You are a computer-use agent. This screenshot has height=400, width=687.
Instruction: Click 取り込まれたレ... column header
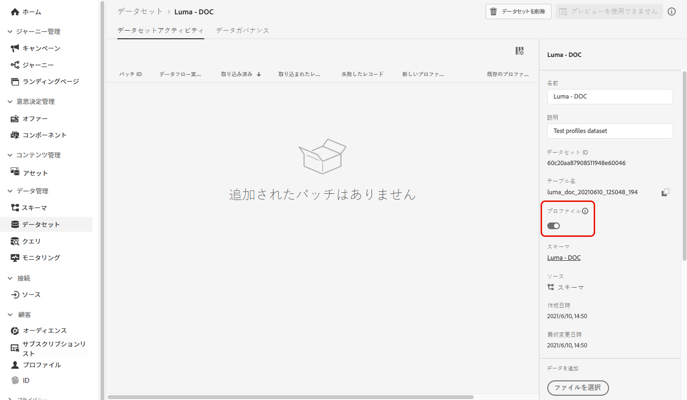click(x=299, y=74)
